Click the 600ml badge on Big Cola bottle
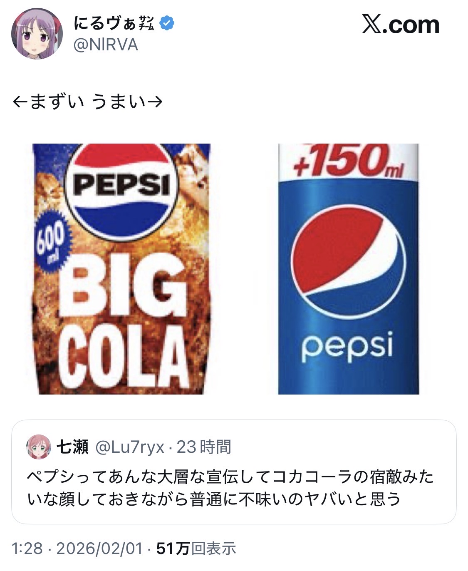Image resolution: width=468 pixels, height=571 pixels. [x=50, y=243]
